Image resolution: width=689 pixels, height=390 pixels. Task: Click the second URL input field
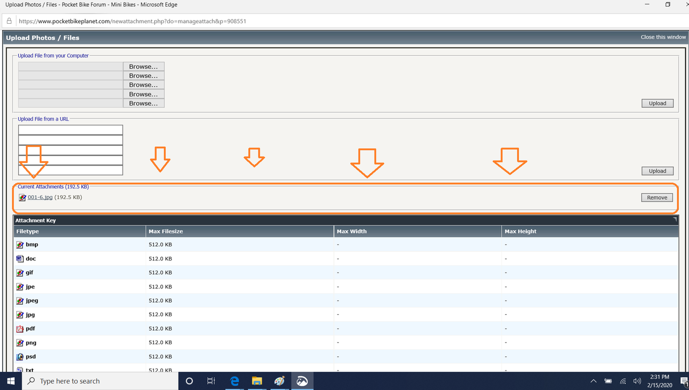(71, 140)
